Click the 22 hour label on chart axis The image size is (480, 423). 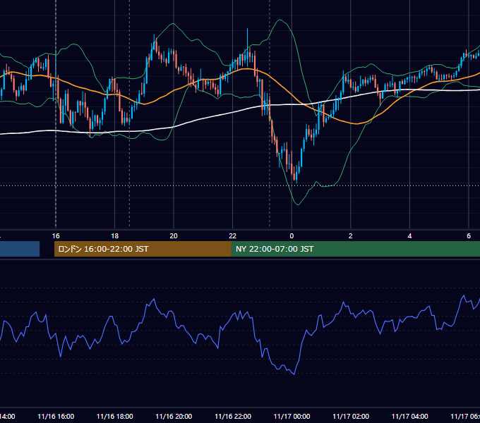coord(233,236)
